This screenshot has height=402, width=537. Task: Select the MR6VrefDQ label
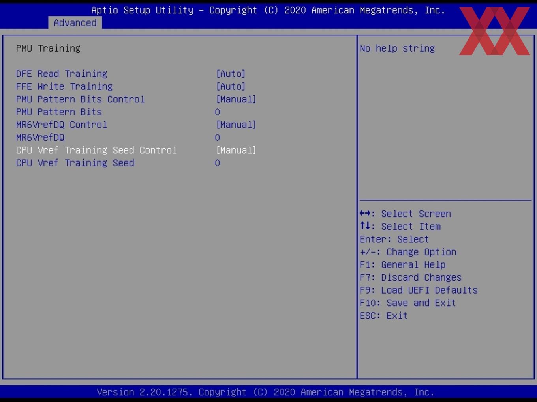click(x=40, y=138)
